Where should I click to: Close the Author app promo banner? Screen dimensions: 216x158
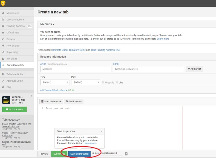(31, 96)
